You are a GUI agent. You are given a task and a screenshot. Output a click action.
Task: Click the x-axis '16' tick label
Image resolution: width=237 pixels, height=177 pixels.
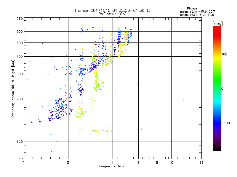201,163
